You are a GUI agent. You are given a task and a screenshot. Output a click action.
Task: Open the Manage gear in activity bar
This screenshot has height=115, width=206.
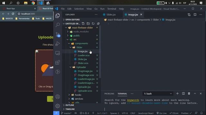(x=58, y=106)
